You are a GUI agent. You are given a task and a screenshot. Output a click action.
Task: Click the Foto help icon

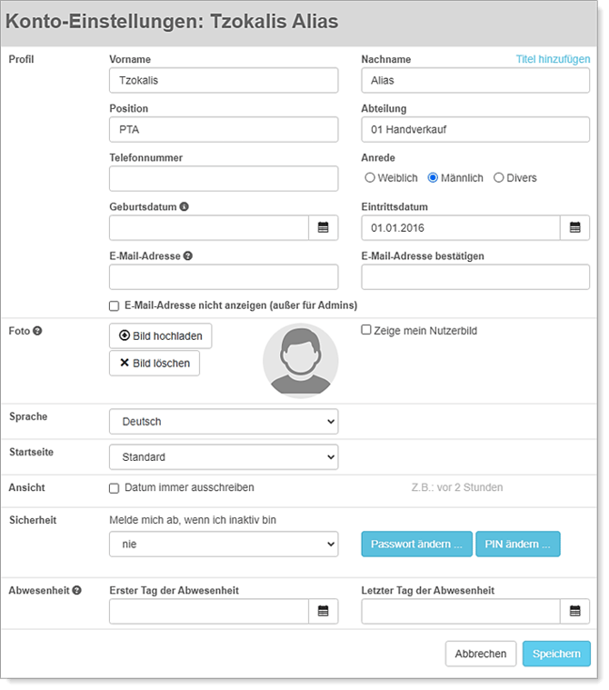click(38, 331)
